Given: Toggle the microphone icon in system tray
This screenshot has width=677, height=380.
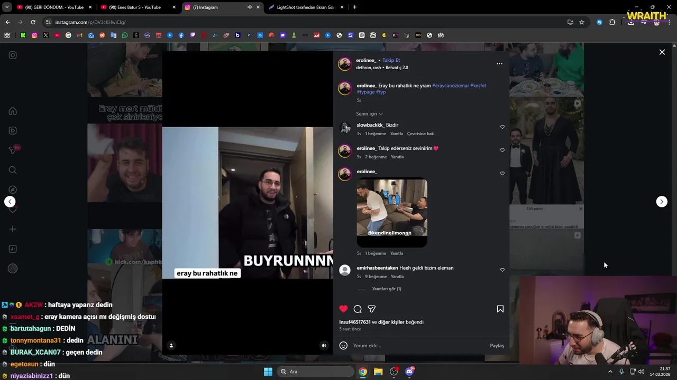Looking at the screenshot, I should [621, 372].
